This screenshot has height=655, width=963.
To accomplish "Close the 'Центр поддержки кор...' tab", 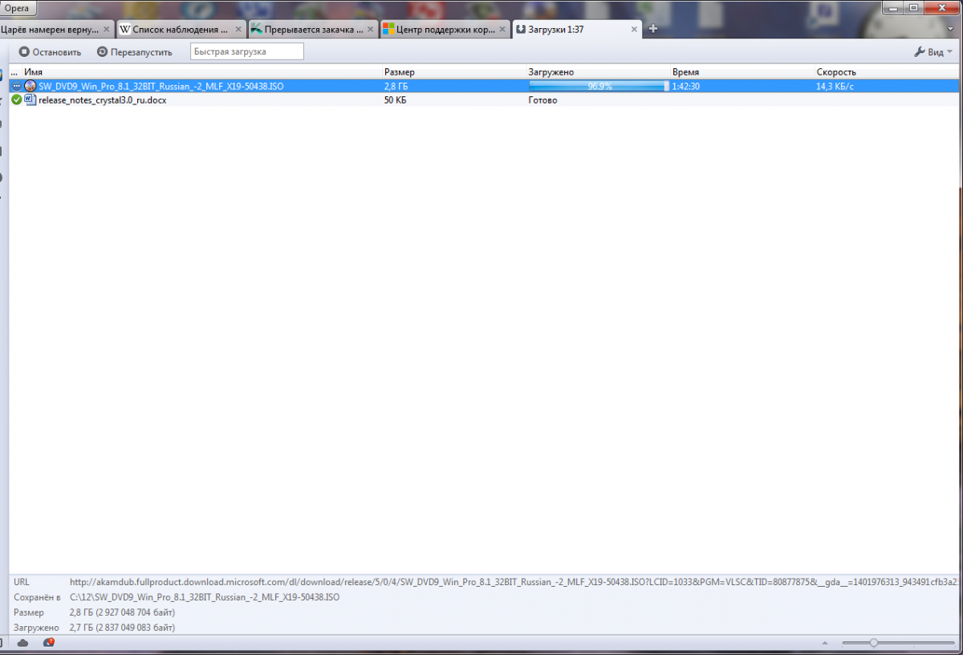I will 503,30.
